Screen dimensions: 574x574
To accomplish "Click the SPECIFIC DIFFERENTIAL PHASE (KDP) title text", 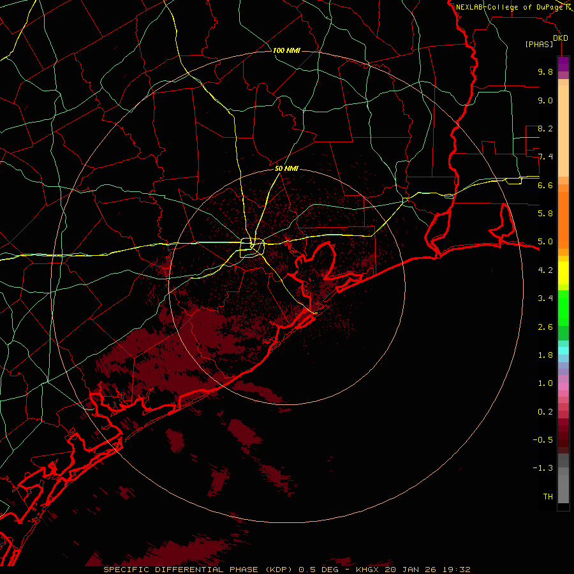I will pyautogui.click(x=199, y=570).
